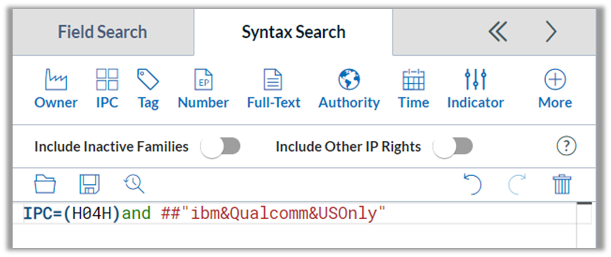Switch to the Field Search tab

point(103,32)
